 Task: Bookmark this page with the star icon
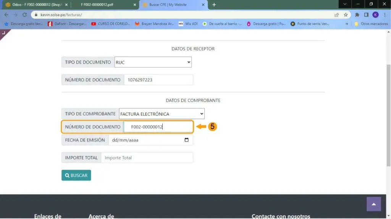(346, 15)
